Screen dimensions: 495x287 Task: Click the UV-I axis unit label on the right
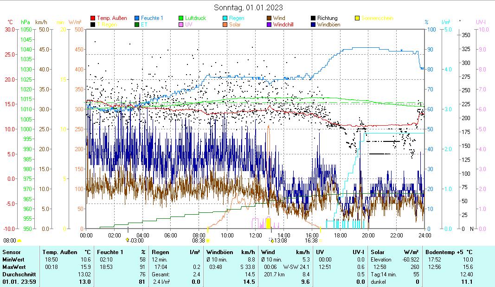(x=481, y=22)
